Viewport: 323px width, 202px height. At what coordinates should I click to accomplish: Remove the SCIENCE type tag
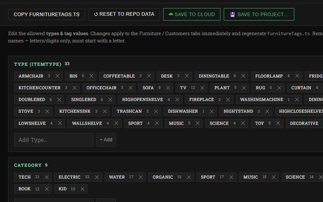tap(243, 123)
